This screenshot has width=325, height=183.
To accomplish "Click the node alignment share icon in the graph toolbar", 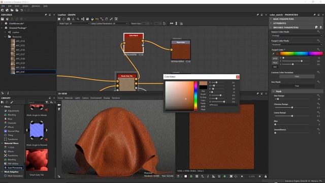I will click(83, 19).
